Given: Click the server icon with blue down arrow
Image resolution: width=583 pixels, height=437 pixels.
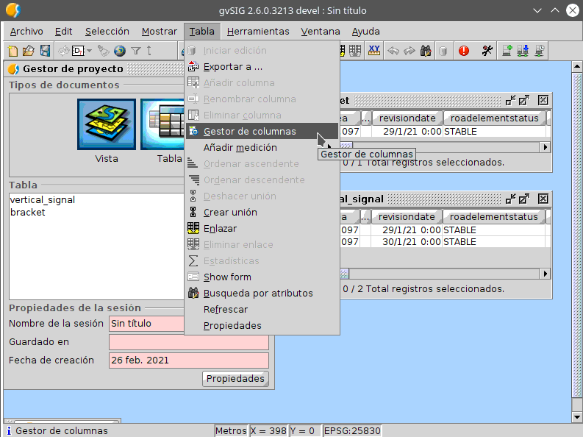Looking at the screenshot, I should tap(523, 51).
